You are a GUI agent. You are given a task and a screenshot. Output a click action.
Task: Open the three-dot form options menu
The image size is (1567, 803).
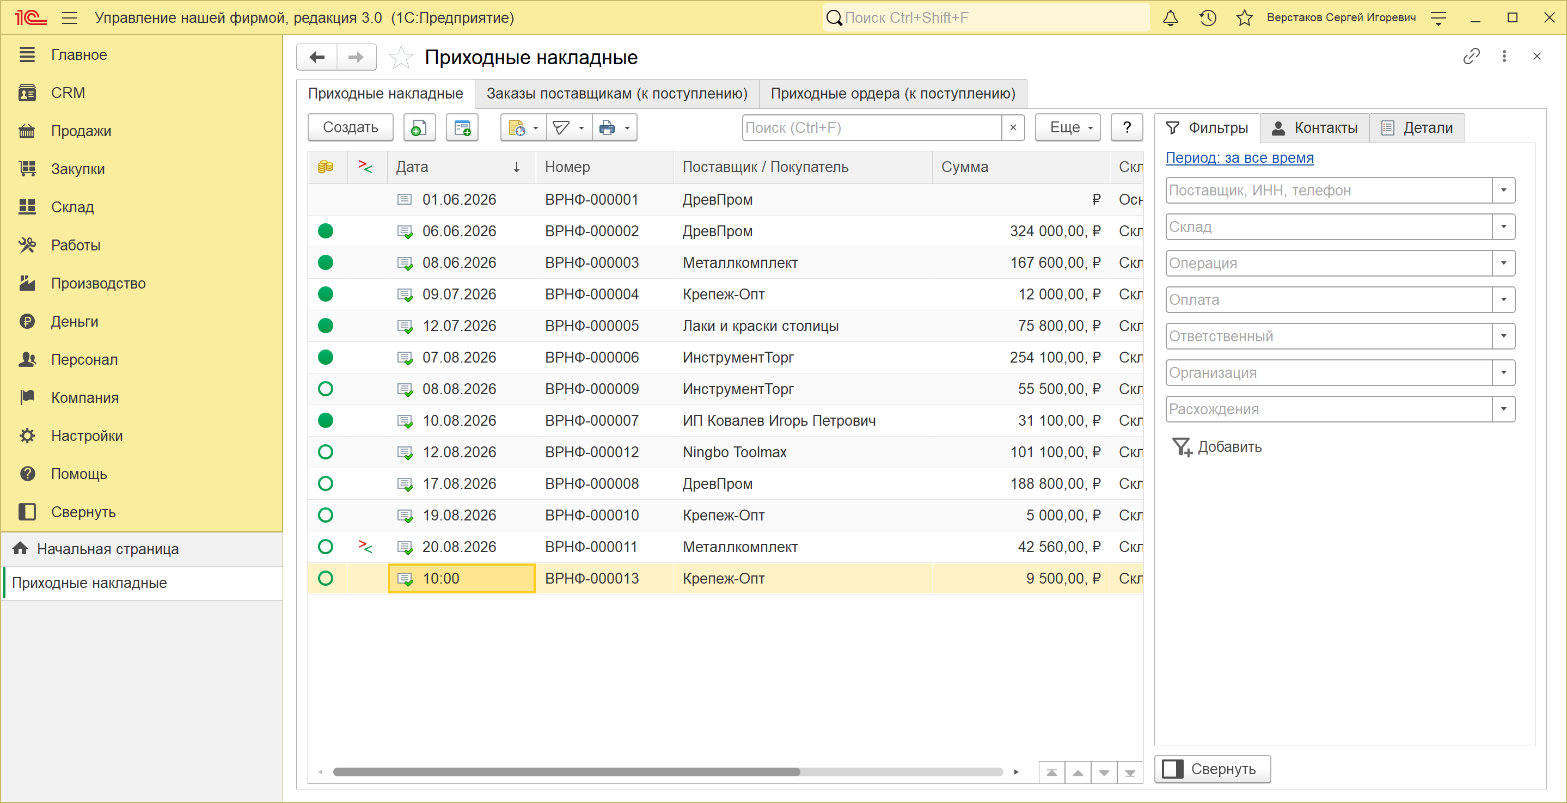[x=1504, y=57]
